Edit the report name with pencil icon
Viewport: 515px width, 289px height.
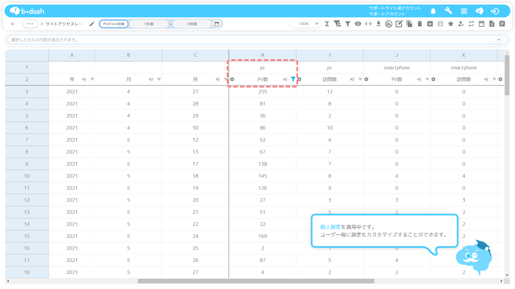coord(92,24)
